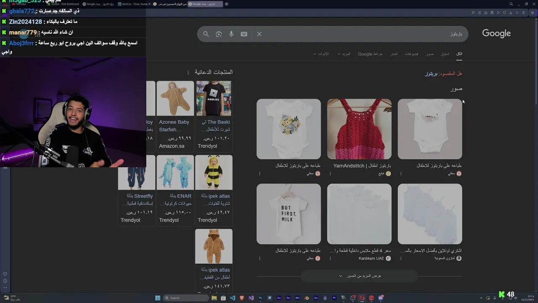Launch Media Encoder from the taskbar
This screenshot has height=303, width=538.
tap(297, 298)
